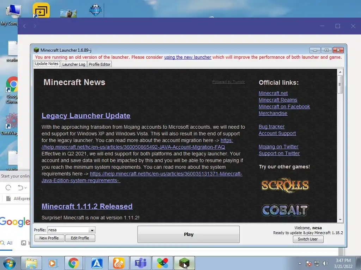The image size is (361, 270).
Task: Select the yellow screen-bolt desktop shortcut
Action: (x=41, y=10)
